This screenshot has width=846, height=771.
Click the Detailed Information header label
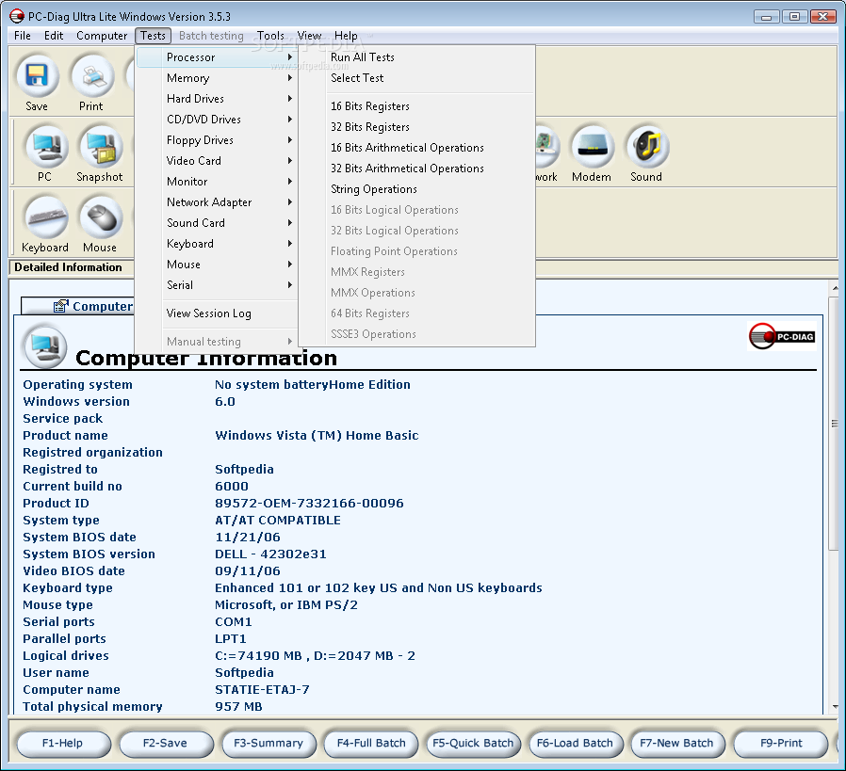click(68, 267)
